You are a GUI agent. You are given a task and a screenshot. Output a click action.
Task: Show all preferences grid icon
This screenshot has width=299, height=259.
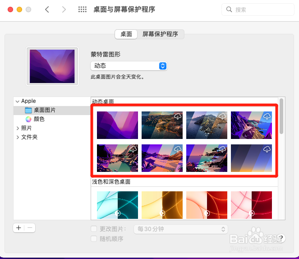tap(83, 9)
